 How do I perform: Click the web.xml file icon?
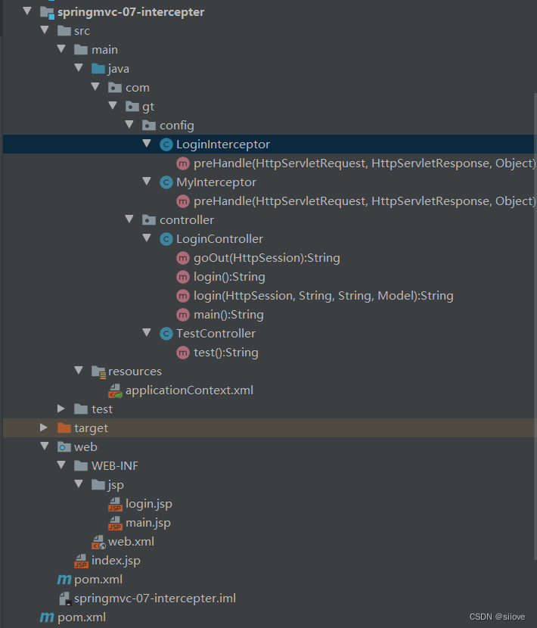(98, 542)
